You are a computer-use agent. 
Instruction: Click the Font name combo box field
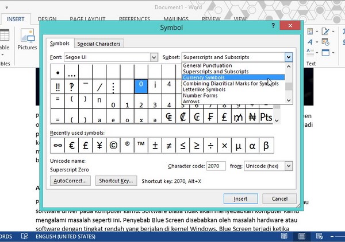108,57
